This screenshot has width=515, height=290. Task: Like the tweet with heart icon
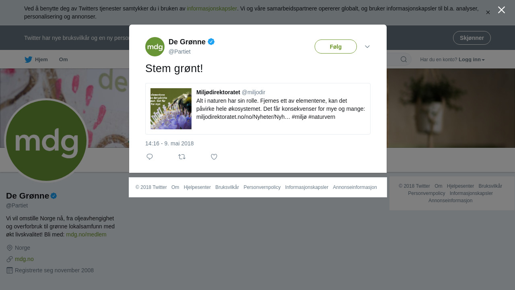(x=214, y=157)
